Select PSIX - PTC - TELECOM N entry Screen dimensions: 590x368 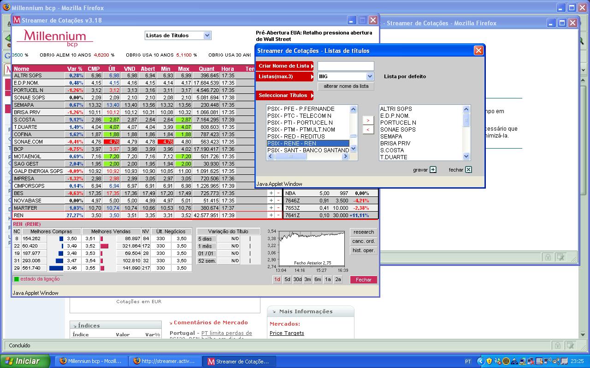[308, 116]
